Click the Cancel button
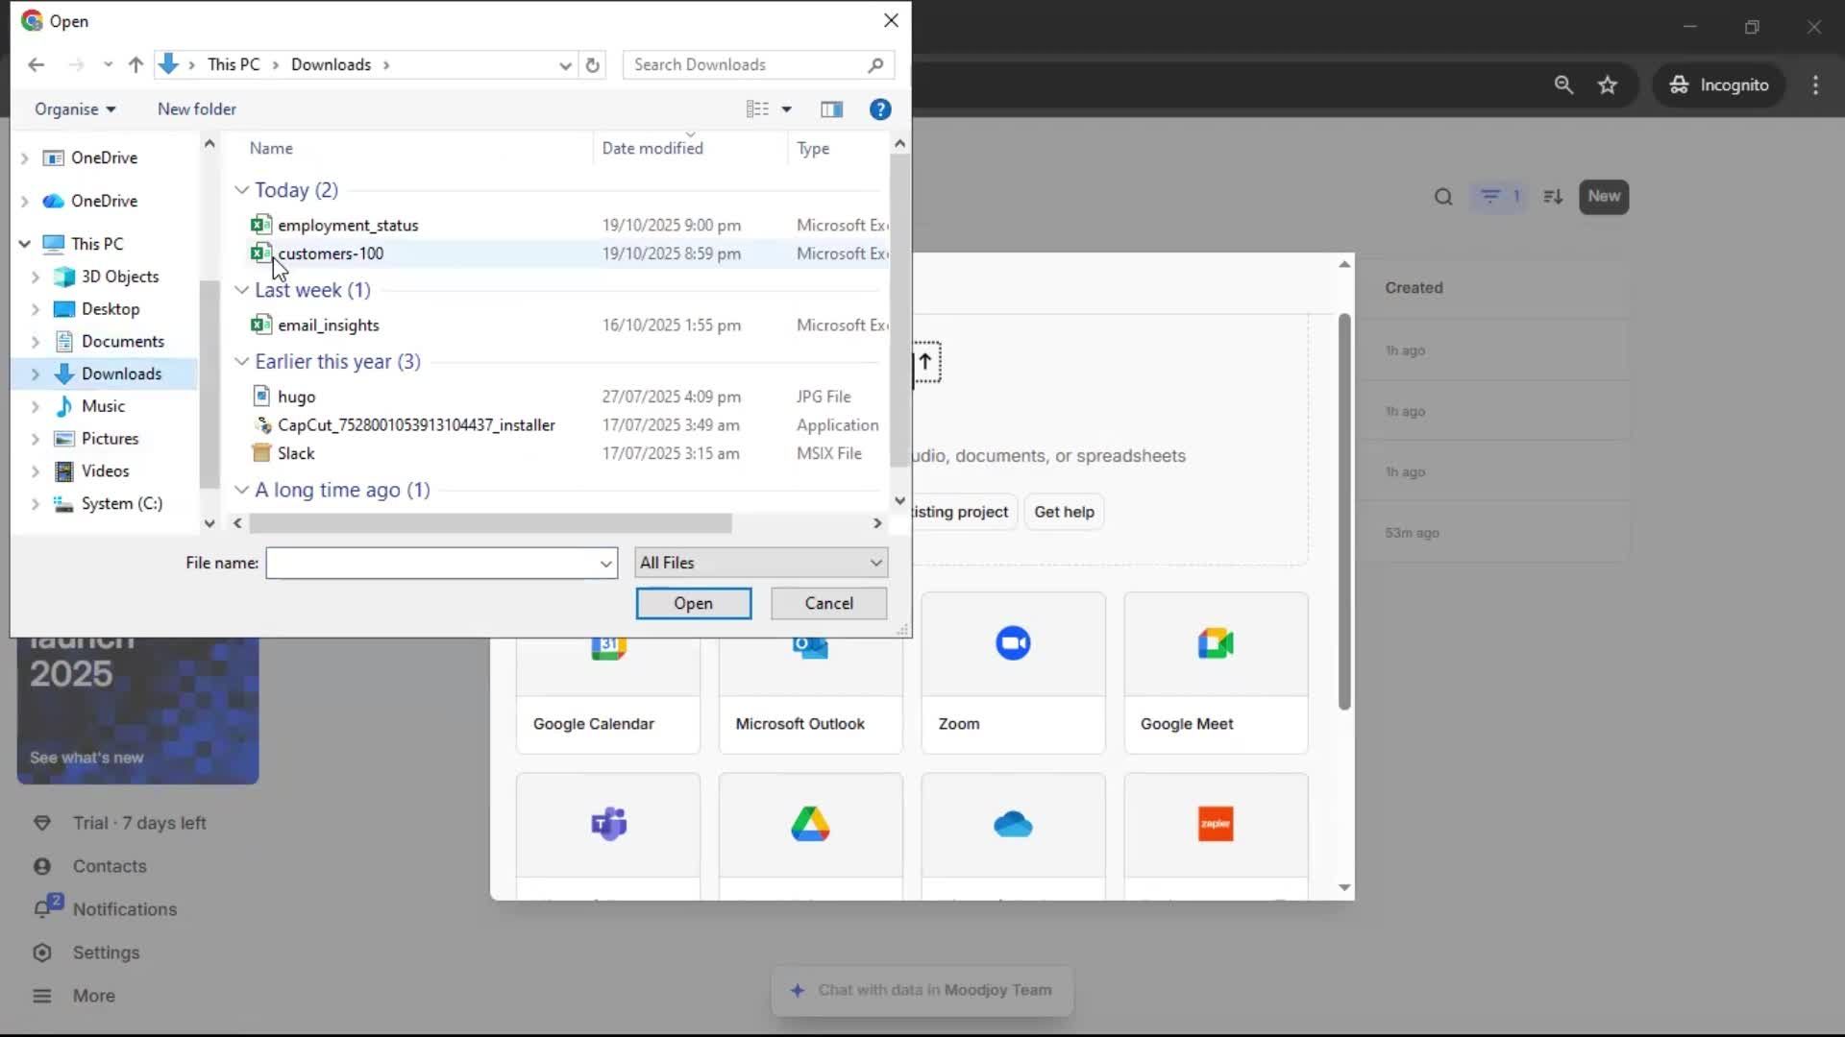The height and width of the screenshot is (1037, 1845). click(828, 603)
